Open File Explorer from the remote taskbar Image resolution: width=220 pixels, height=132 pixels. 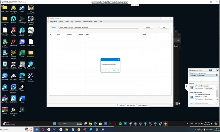[x=90, y=124]
